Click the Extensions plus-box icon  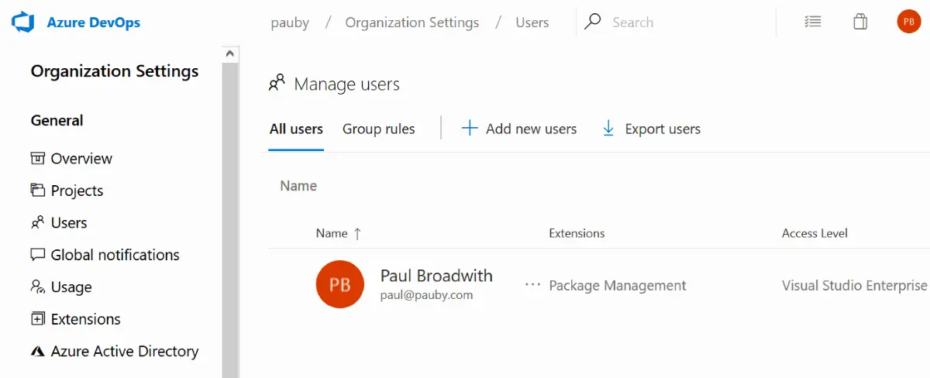point(38,319)
